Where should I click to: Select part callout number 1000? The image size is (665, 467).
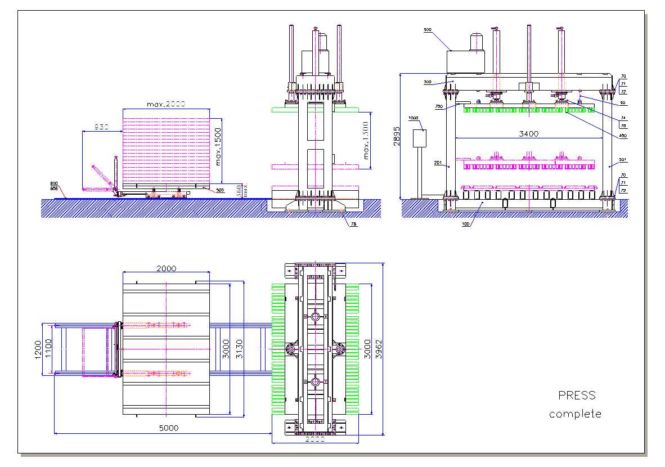coord(414,118)
